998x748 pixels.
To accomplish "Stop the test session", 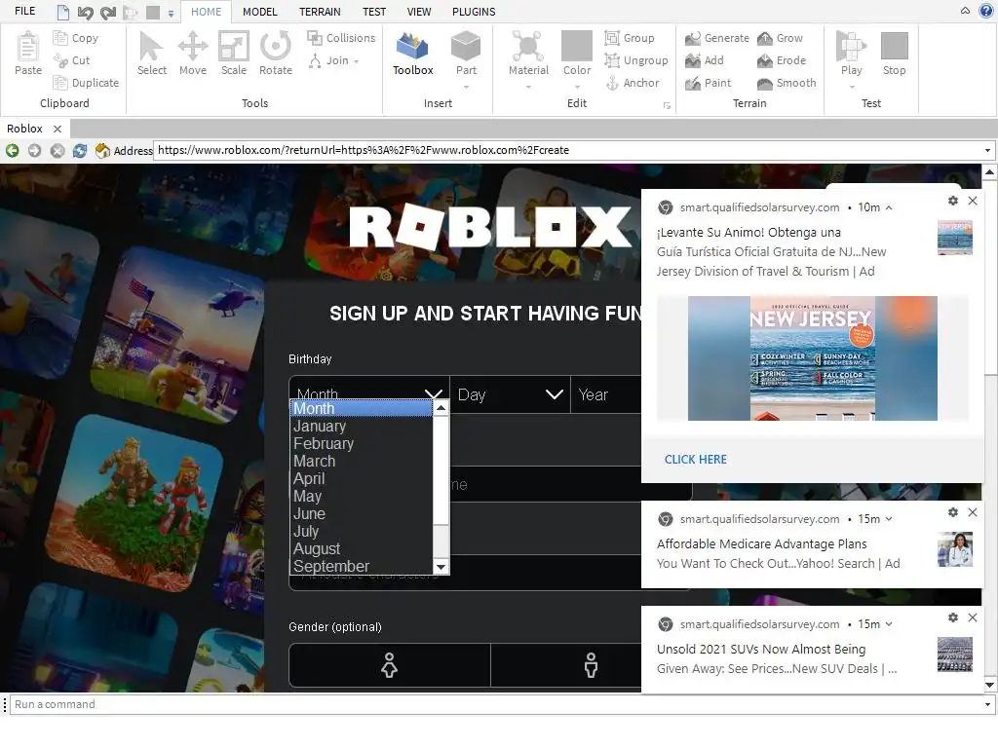I will point(895,55).
